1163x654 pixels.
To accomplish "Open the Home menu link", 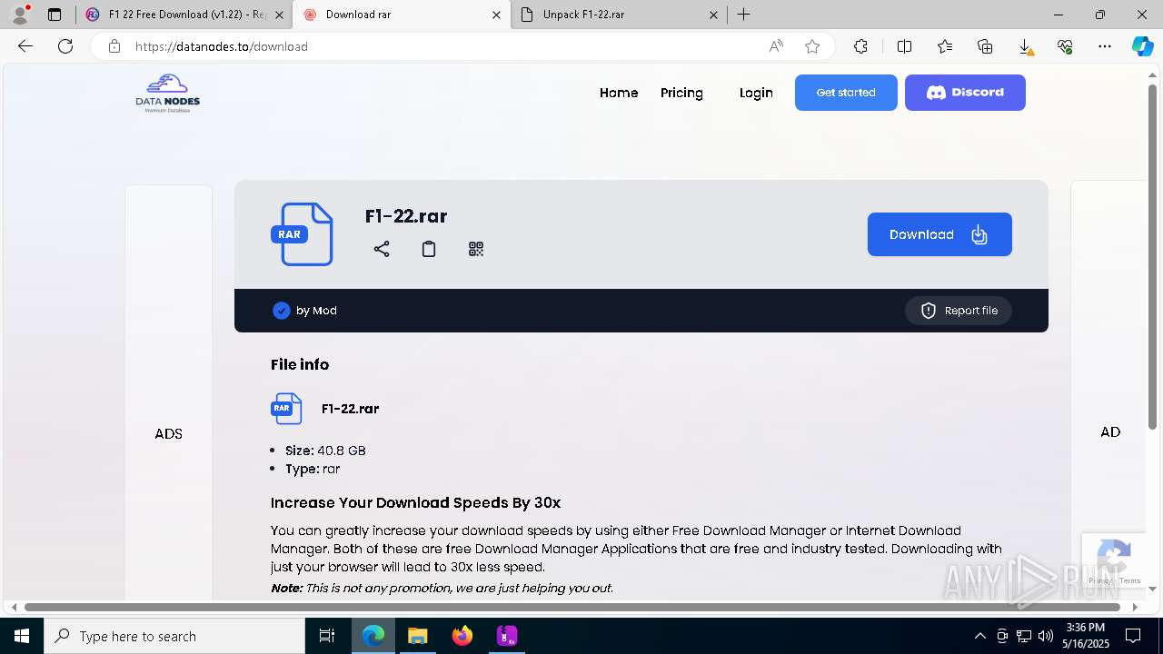I will [619, 93].
